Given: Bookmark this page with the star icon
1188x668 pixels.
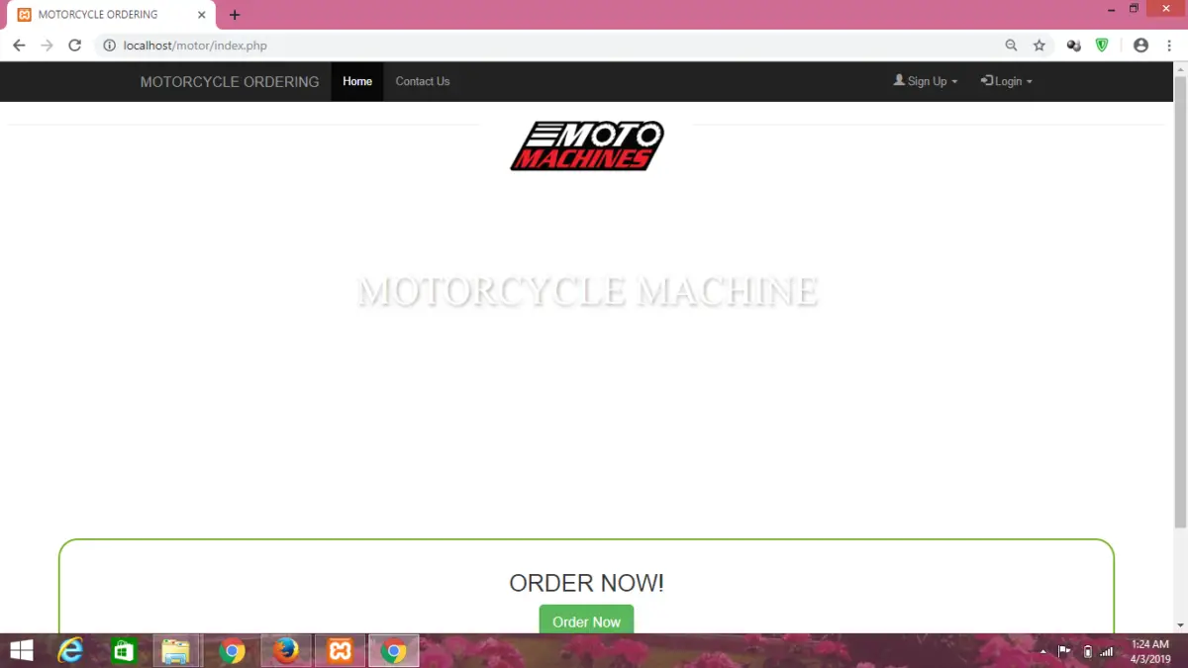Looking at the screenshot, I should [x=1039, y=46].
